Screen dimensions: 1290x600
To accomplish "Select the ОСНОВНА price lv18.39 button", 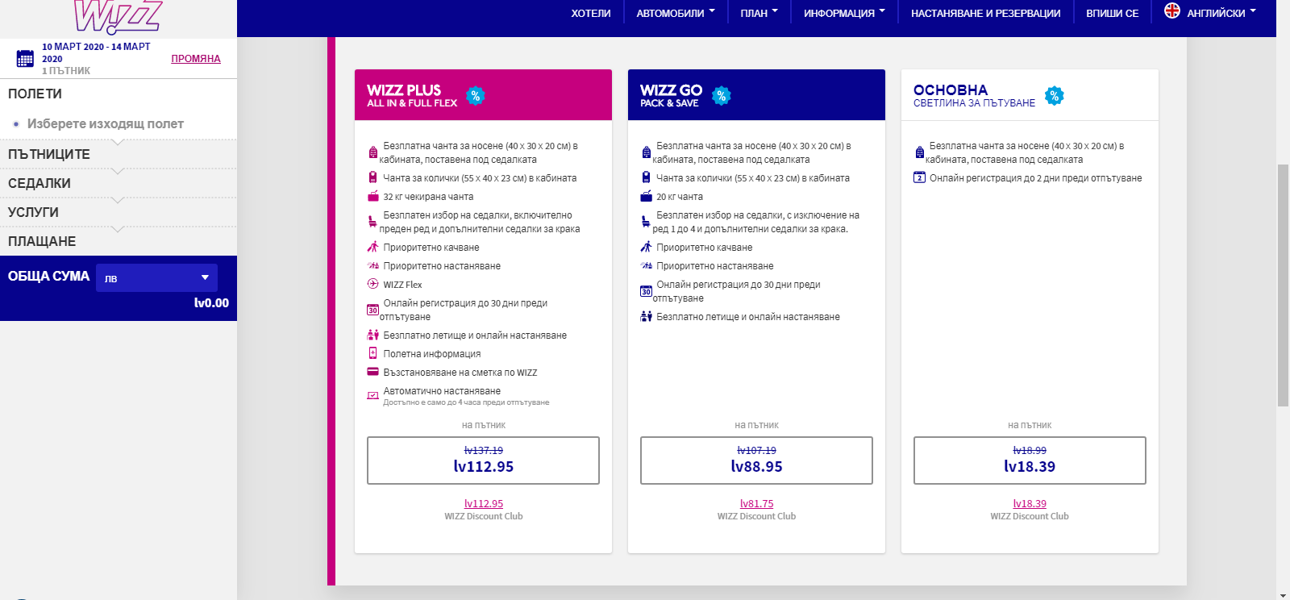I will click(1029, 460).
